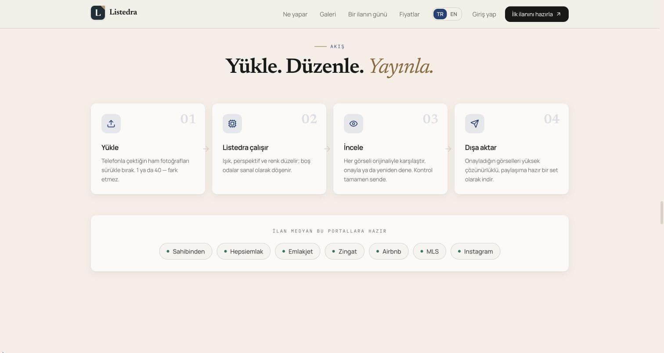Click the Listedra brand name

123,12
